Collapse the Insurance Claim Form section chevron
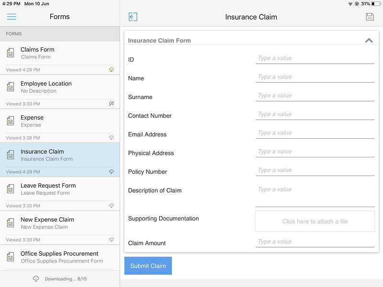Viewport: 383px width, 287px height. pos(369,41)
